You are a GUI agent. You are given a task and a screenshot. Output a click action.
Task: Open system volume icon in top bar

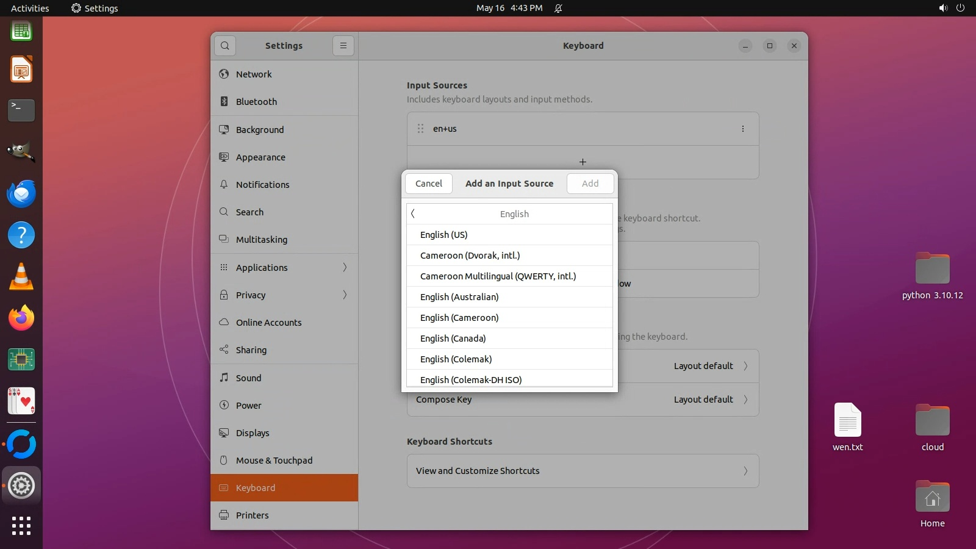943,8
